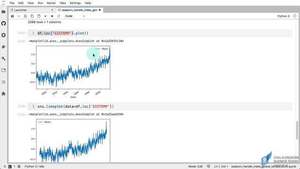Click the Date axis label of first plot
The width and height of the screenshot is (300, 169).
(x=73, y=97)
